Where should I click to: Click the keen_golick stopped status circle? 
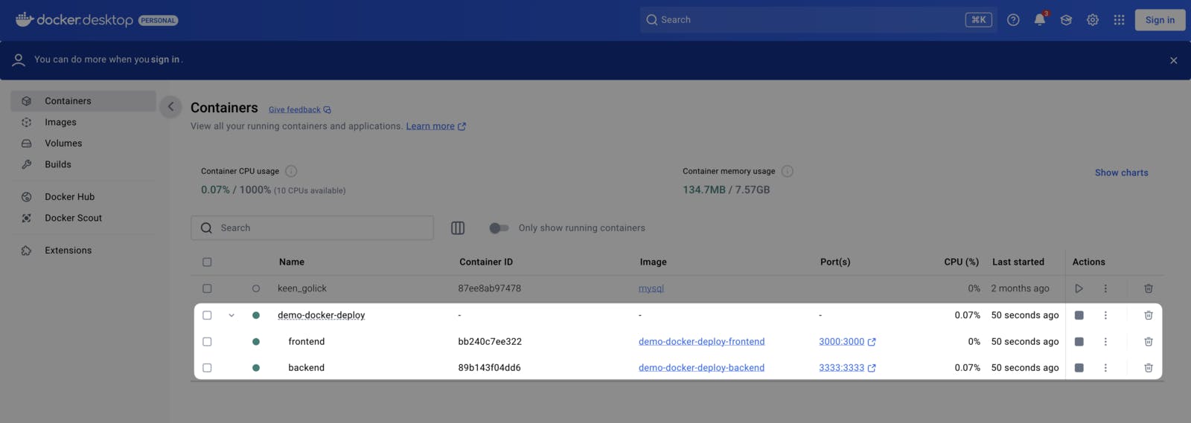tap(256, 288)
